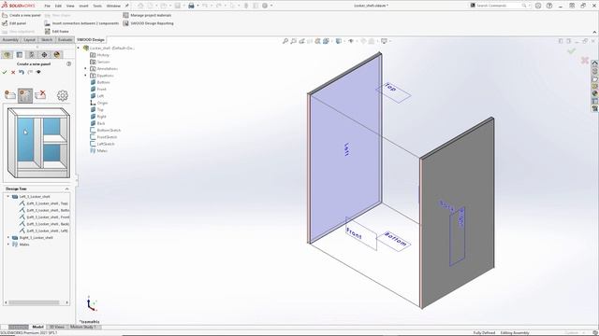The height and width of the screenshot is (336, 599).
Task: Click the redo arrow in the property panel
Action: [x=30, y=72]
